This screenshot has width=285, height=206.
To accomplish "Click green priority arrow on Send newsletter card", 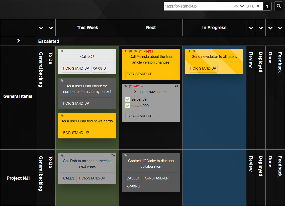I will click(189, 51).
